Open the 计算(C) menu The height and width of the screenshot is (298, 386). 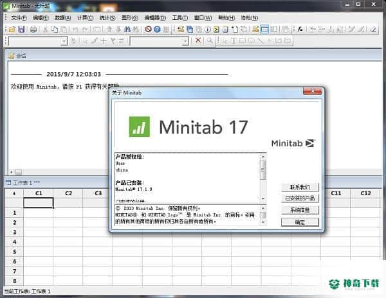click(x=85, y=18)
